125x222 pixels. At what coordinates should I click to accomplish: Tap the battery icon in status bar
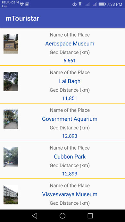pyautogui.click(x=102, y=4)
